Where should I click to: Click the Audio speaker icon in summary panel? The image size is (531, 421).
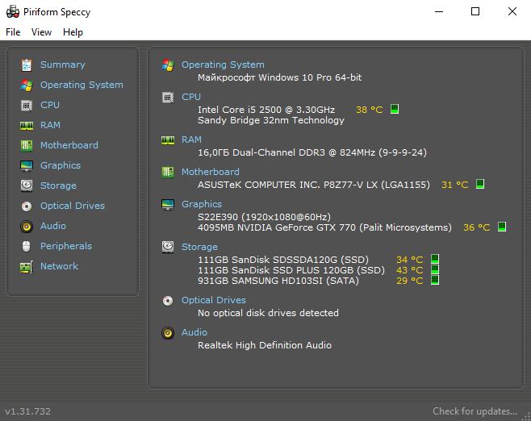pyautogui.click(x=168, y=333)
